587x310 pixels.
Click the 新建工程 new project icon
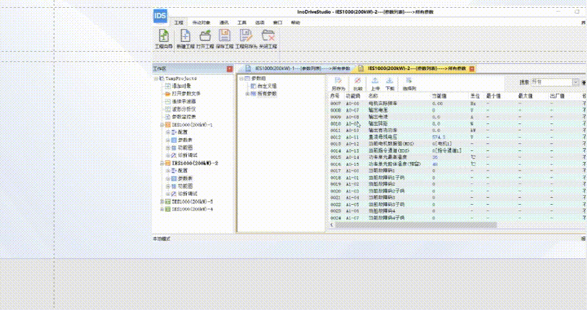[x=186, y=36]
